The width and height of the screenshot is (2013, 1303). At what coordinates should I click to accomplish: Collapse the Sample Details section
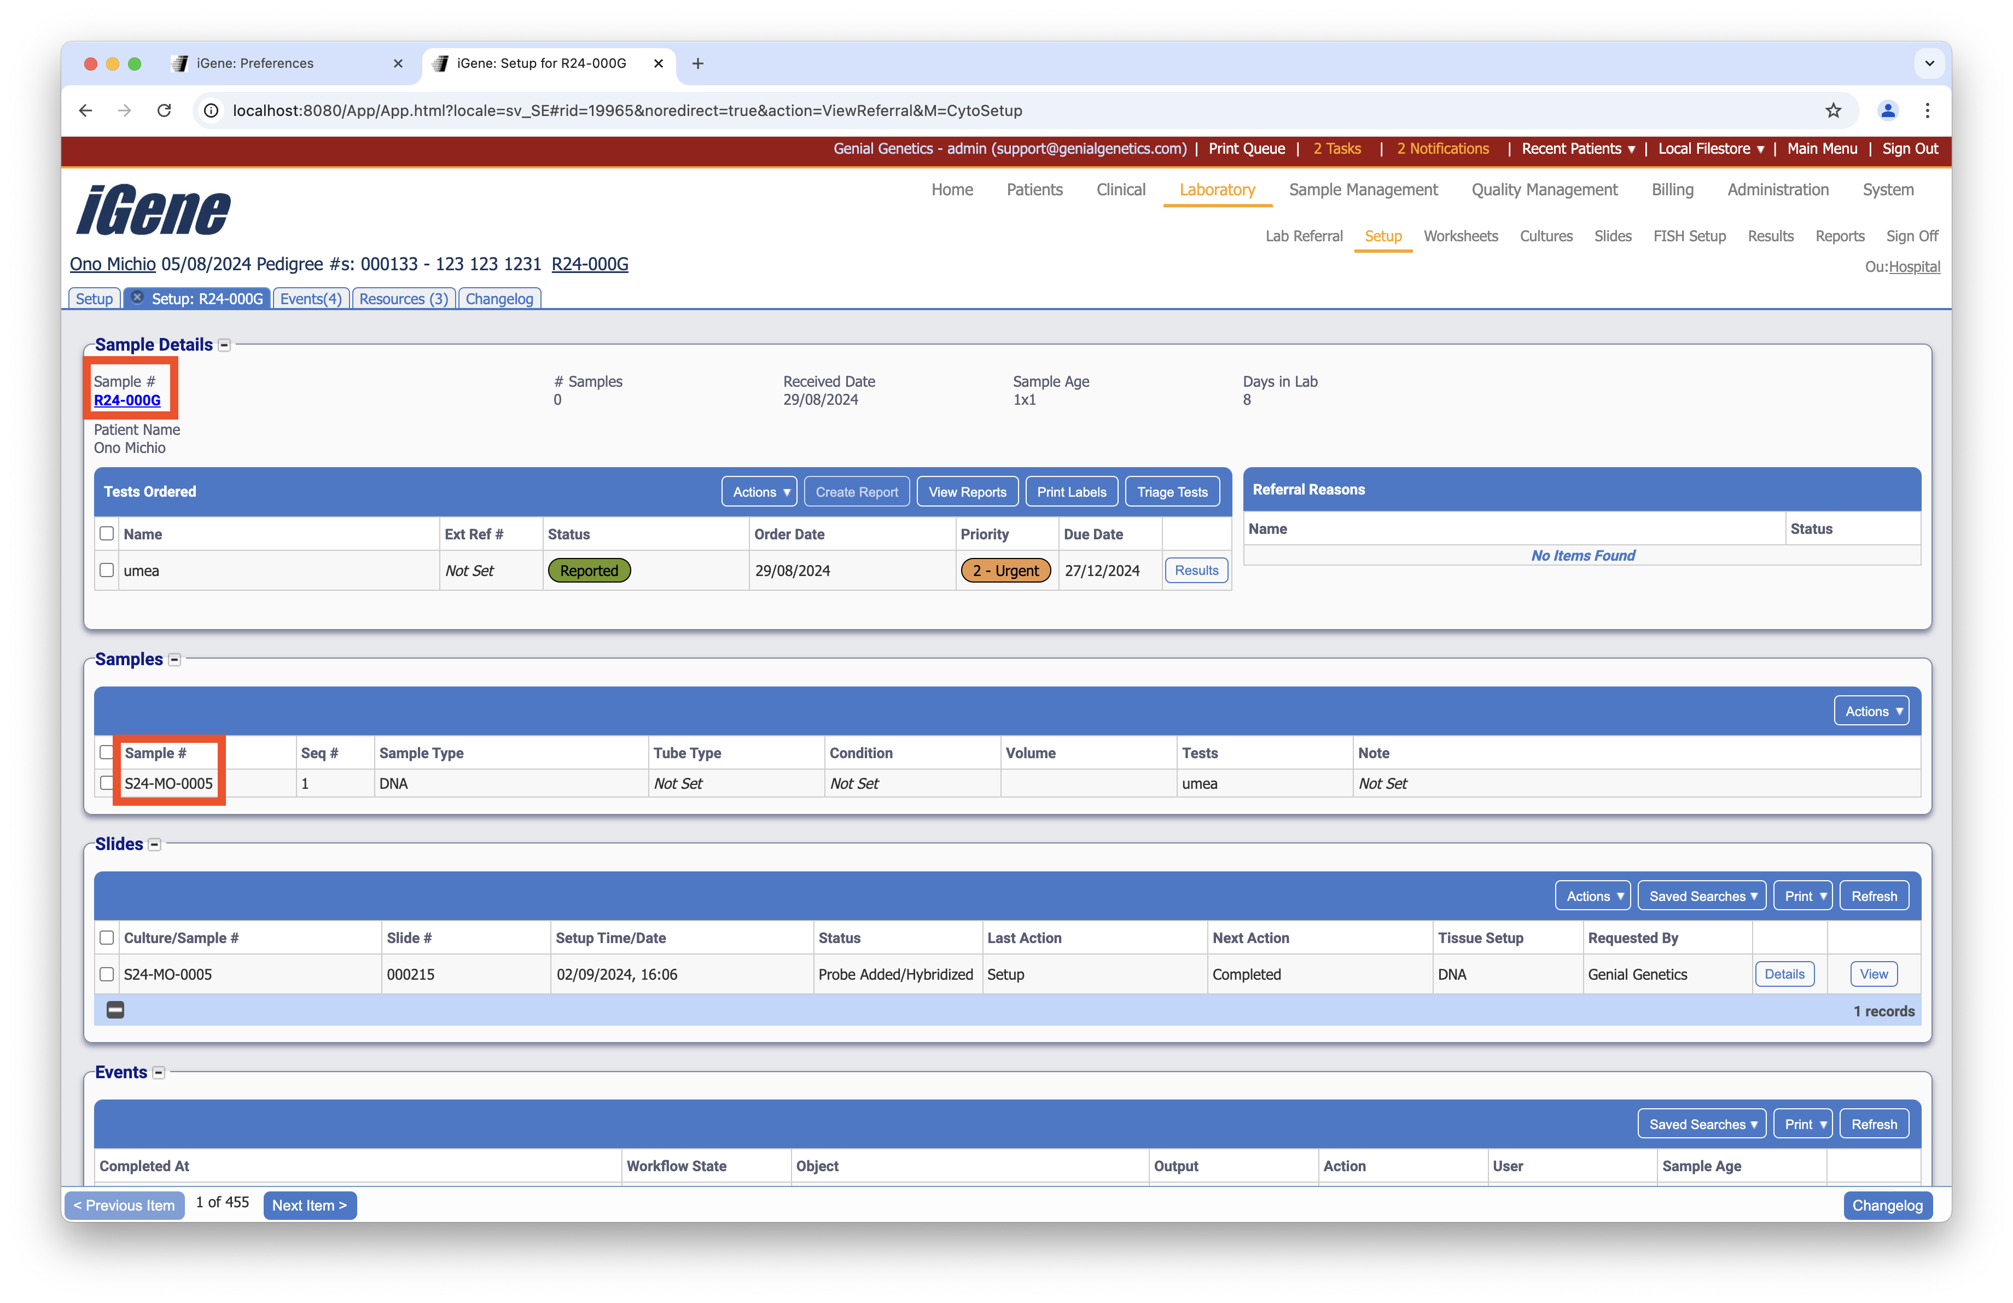(x=224, y=345)
